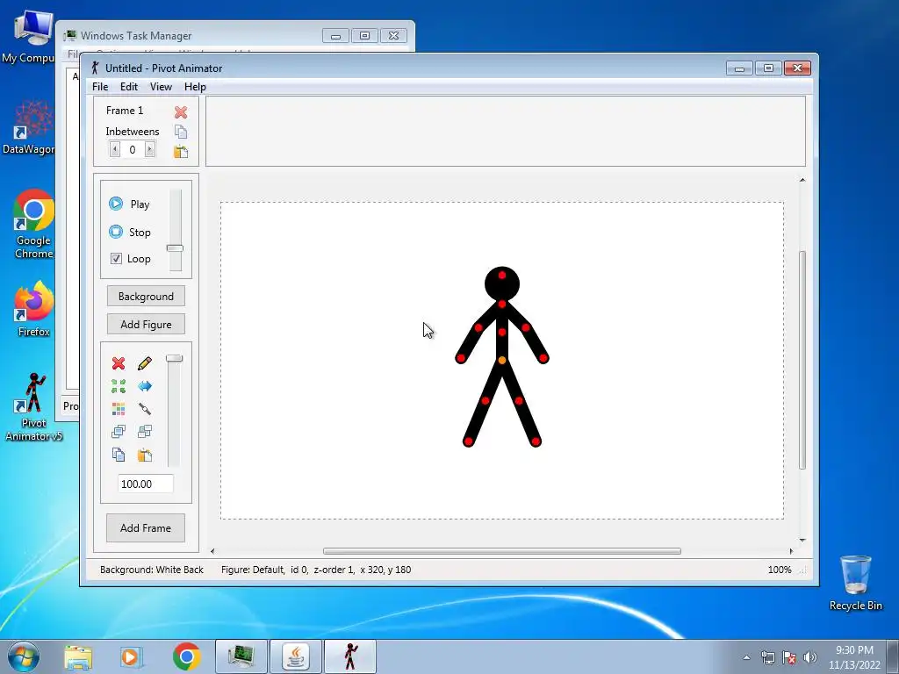This screenshot has height=674, width=899.
Task: Paste figure in the tools panel
Action: coord(145,455)
